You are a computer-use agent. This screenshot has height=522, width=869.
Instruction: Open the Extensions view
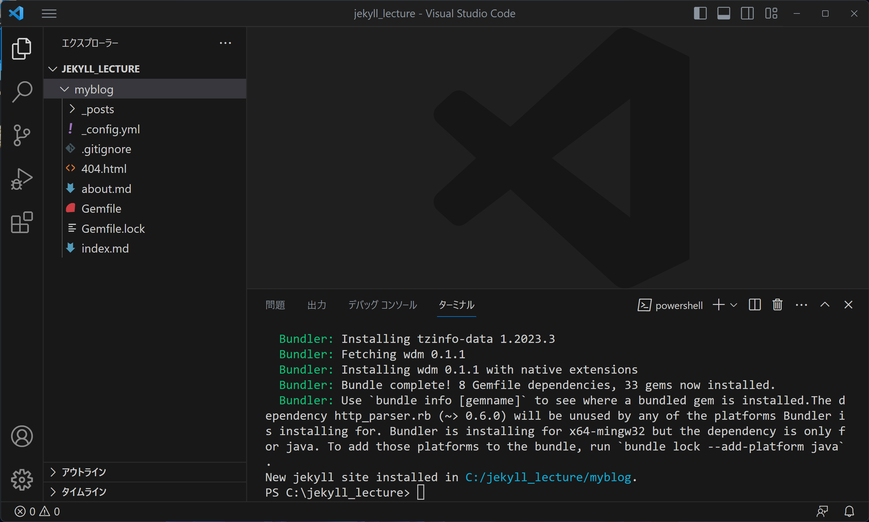tap(21, 222)
